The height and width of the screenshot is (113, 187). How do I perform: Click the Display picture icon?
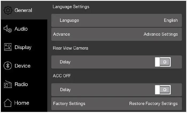(8, 47)
